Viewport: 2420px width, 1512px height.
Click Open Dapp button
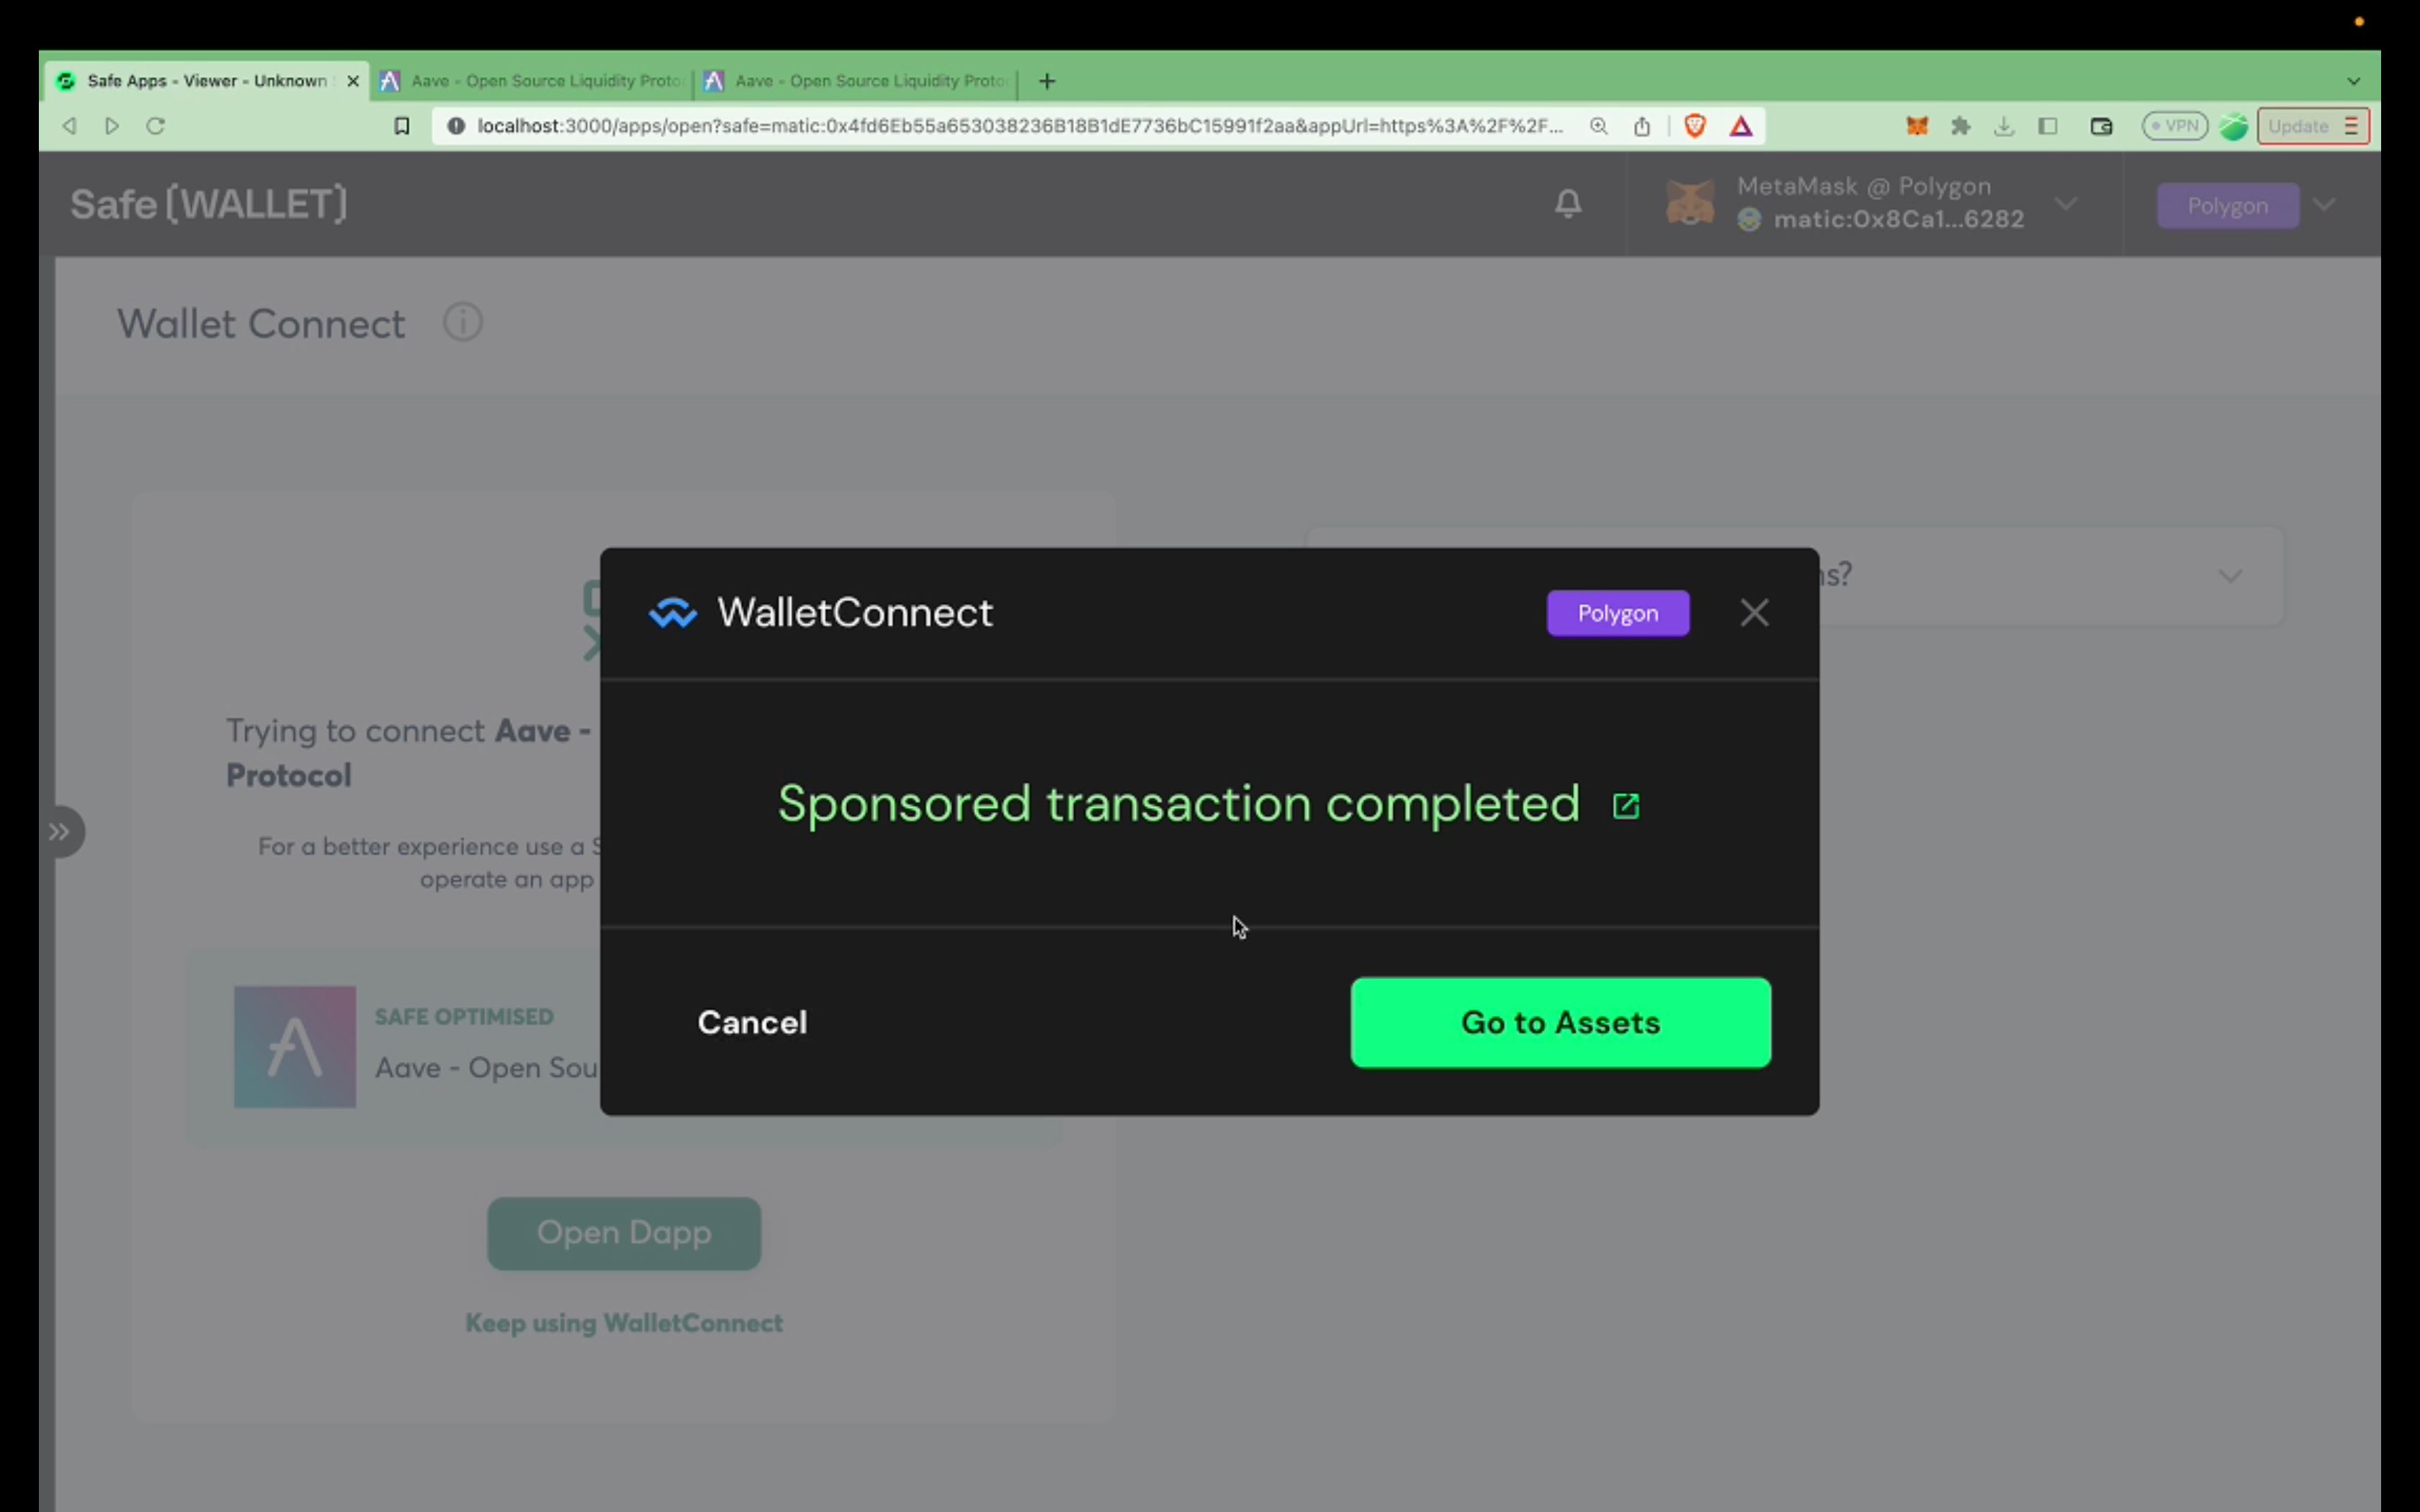click(624, 1231)
